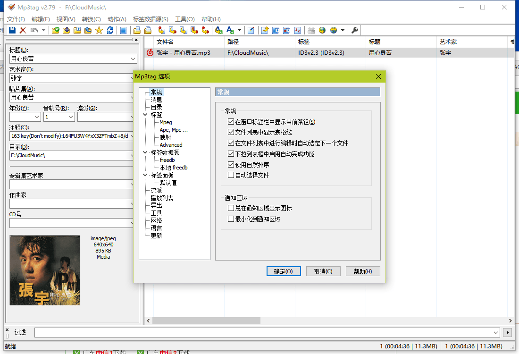Viewport: 519px width, 354px height.
Task: Enable 总在通知区域显示图标 option
Action: pyautogui.click(x=231, y=208)
